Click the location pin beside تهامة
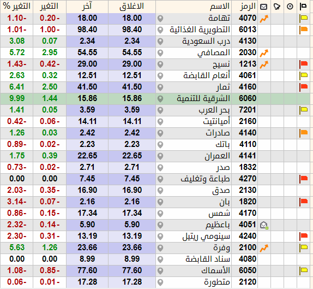 coord(160,19)
